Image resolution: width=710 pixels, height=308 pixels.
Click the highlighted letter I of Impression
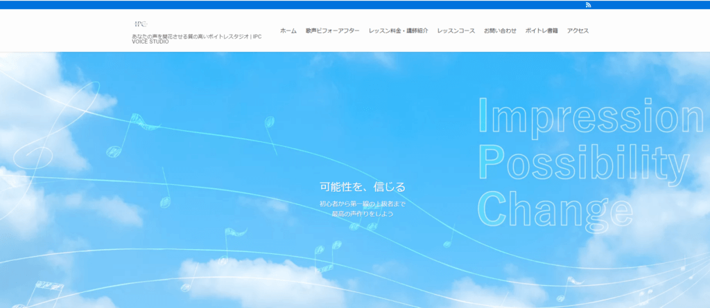(485, 116)
